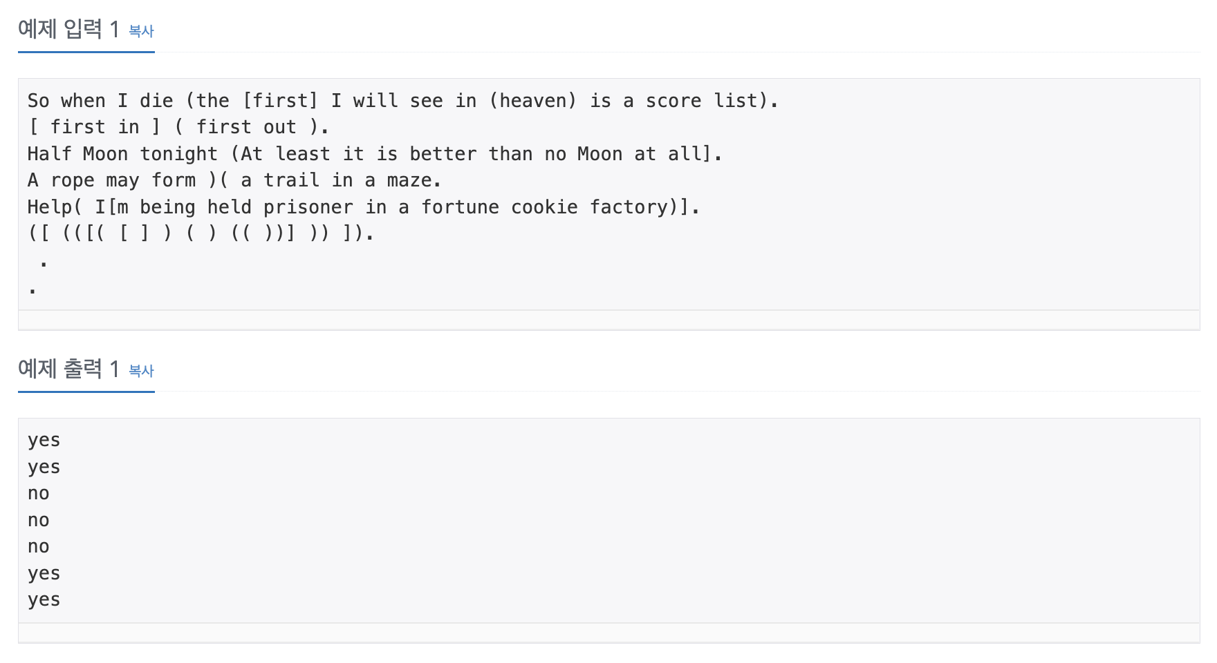The height and width of the screenshot is (663, 1217).
Task: Click the empty strip below the output box
Action: pos(609,633)
